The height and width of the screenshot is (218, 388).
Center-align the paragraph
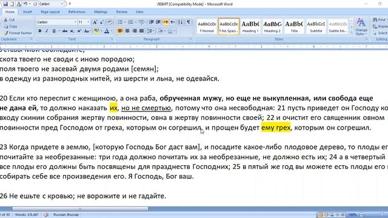(127, 31)
